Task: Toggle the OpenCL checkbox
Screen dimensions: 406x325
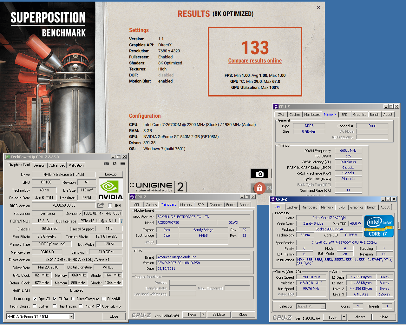Action: [x=35, y=299]
